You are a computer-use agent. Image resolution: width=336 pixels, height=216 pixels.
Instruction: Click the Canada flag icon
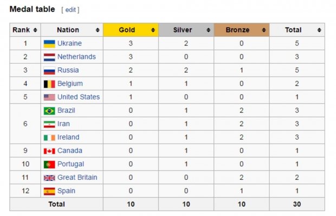pos(49,151)
